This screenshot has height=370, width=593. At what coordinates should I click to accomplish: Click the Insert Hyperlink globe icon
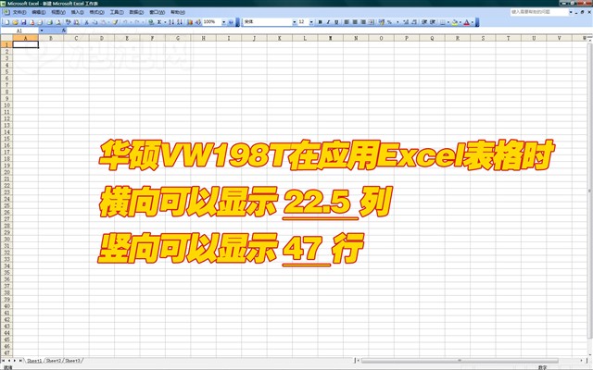point(151,22)
